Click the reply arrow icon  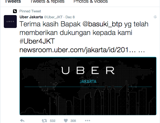[22, 121]
